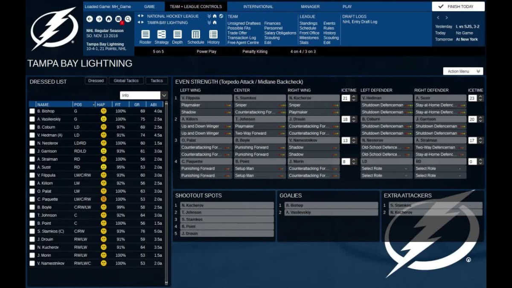Viewport: 512px width, 288px height.
Task: Switch to the Power Play tab
Action: 207,52
